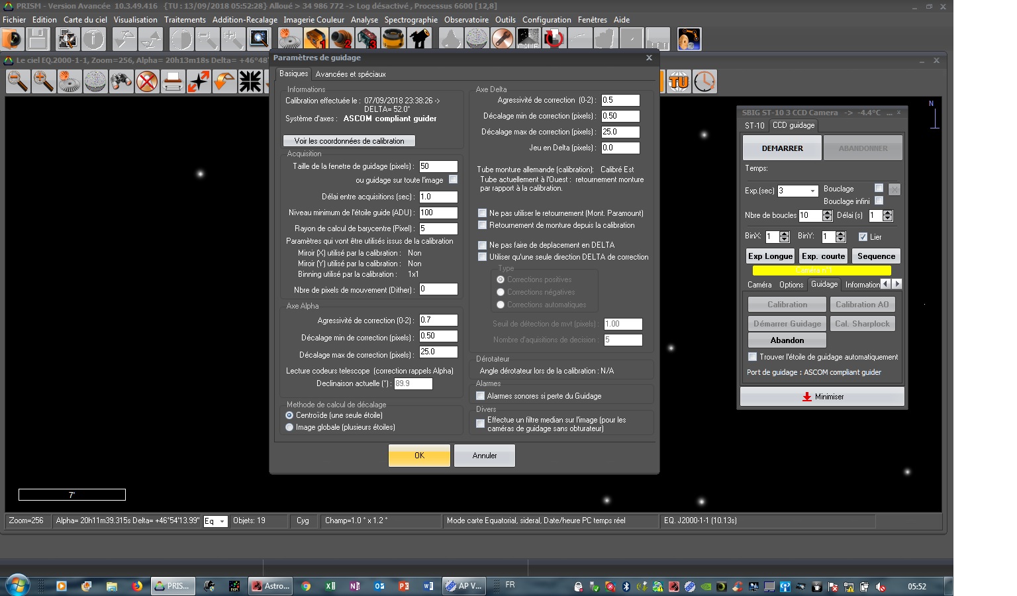Screen dimensions: 1017x596
Task: Click the yellow 'Caméra n°1' bar
Action: 822,270
